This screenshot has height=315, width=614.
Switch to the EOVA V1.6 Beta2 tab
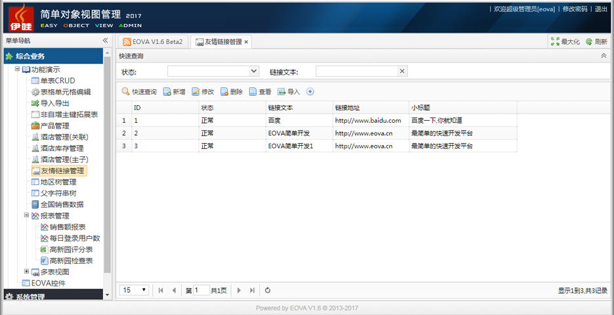[152, 41]
